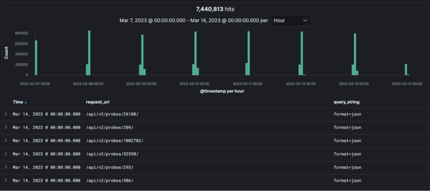The image size is (430, 191).
Task: Click the 2023-03-10 00:00 axis label
Action: point(194,84)
